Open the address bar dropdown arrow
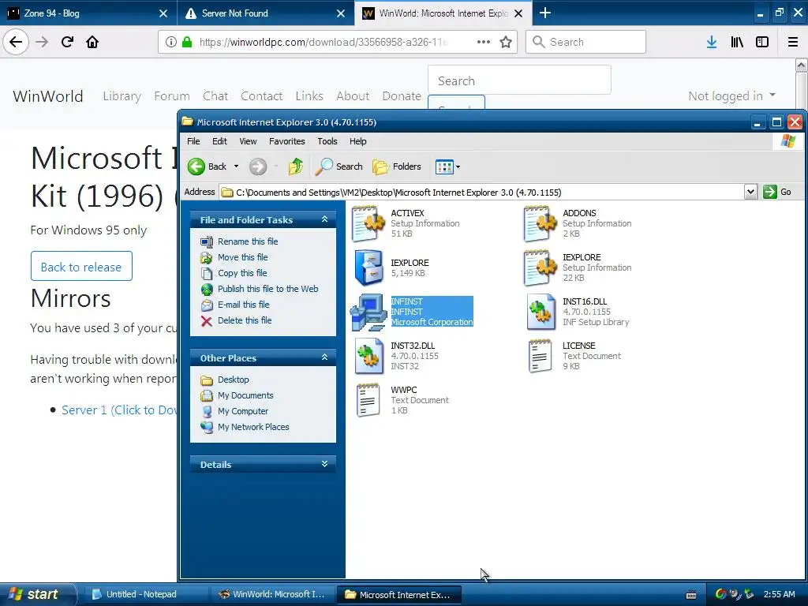 tap(750, 193)
